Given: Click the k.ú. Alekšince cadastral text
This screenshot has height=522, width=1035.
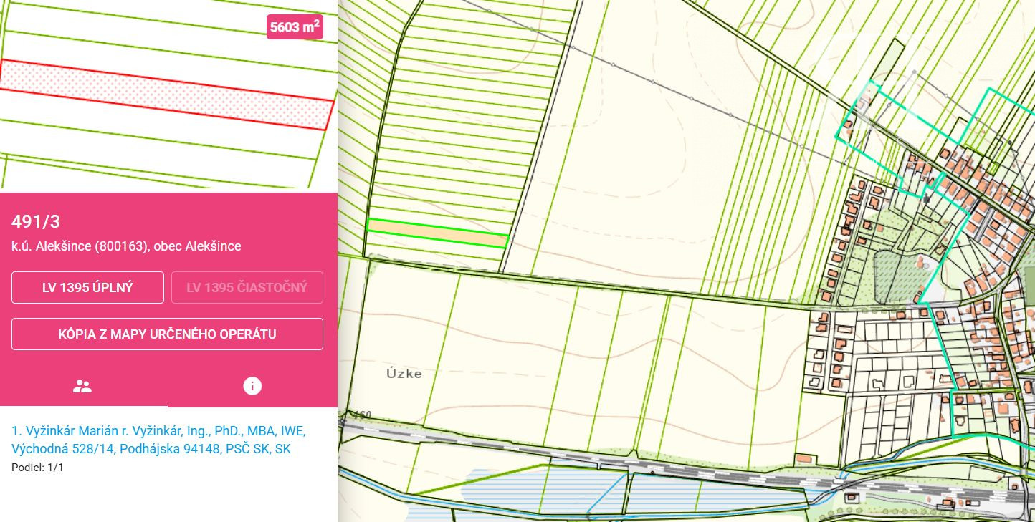Looking at the screenshot, I should [x=126, y=246].
